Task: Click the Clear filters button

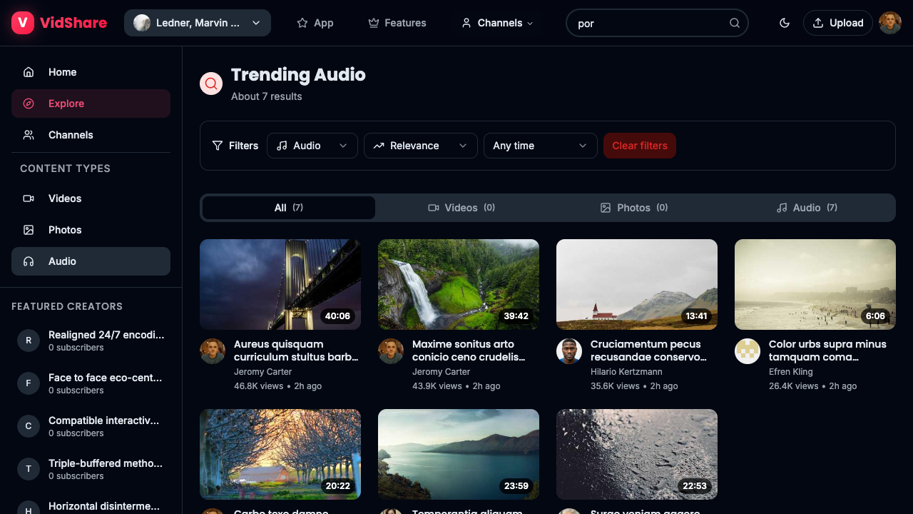Action: point(640,146)
